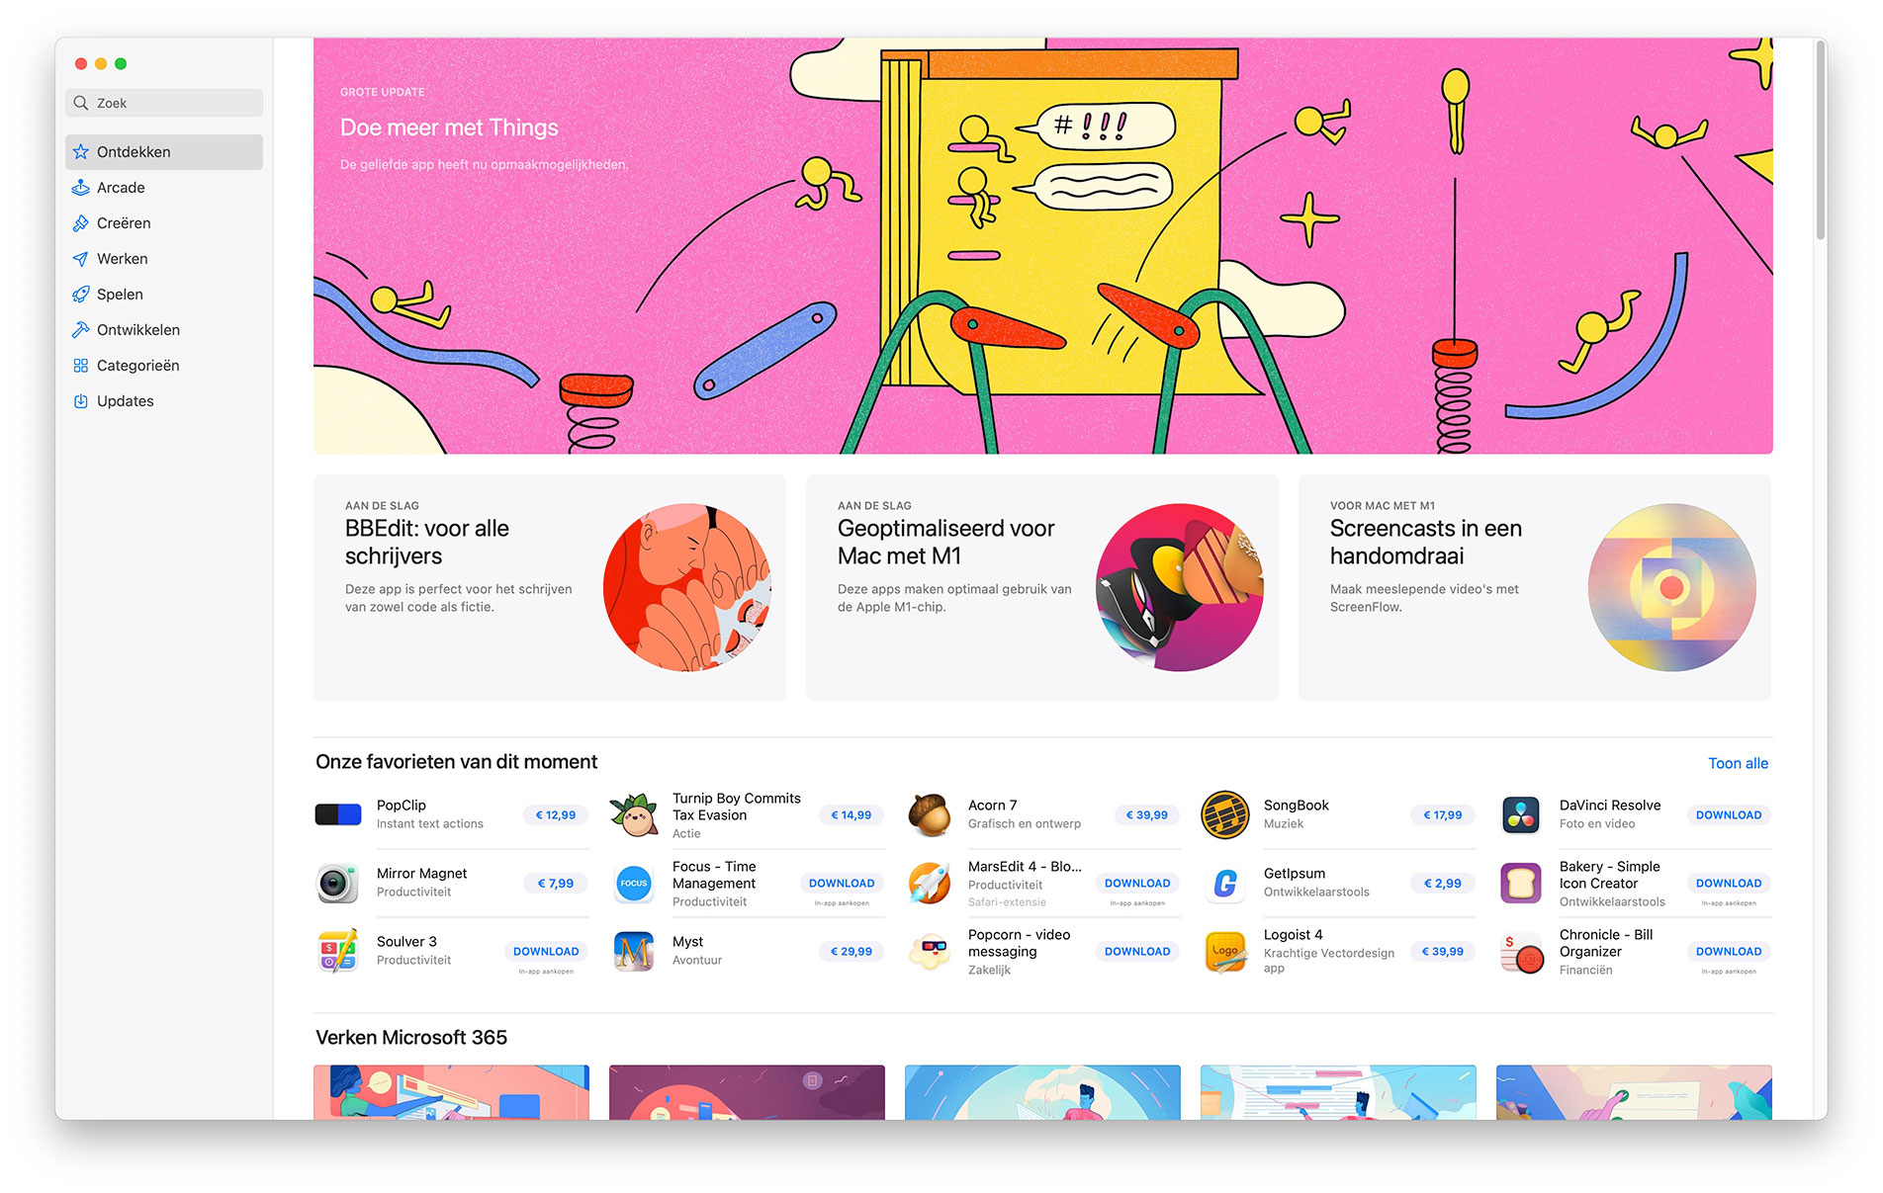Screen dimensions: 1883x1193
Task: Open the Categorieën section
Action: 164,366
